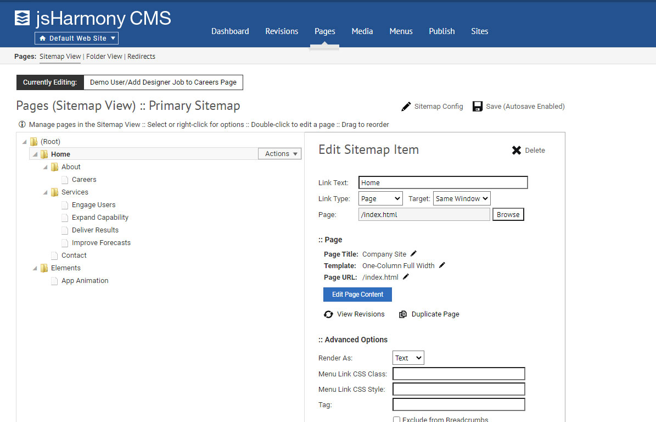Click the pencil icon next to Page Title
Image resolution: width=656 pixels, height=422 pixels.
point(414,254)
